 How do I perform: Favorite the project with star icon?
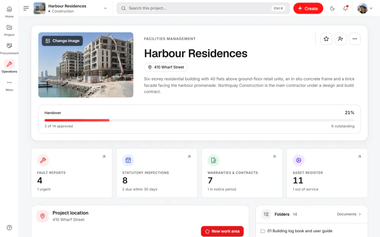[326, 39]
